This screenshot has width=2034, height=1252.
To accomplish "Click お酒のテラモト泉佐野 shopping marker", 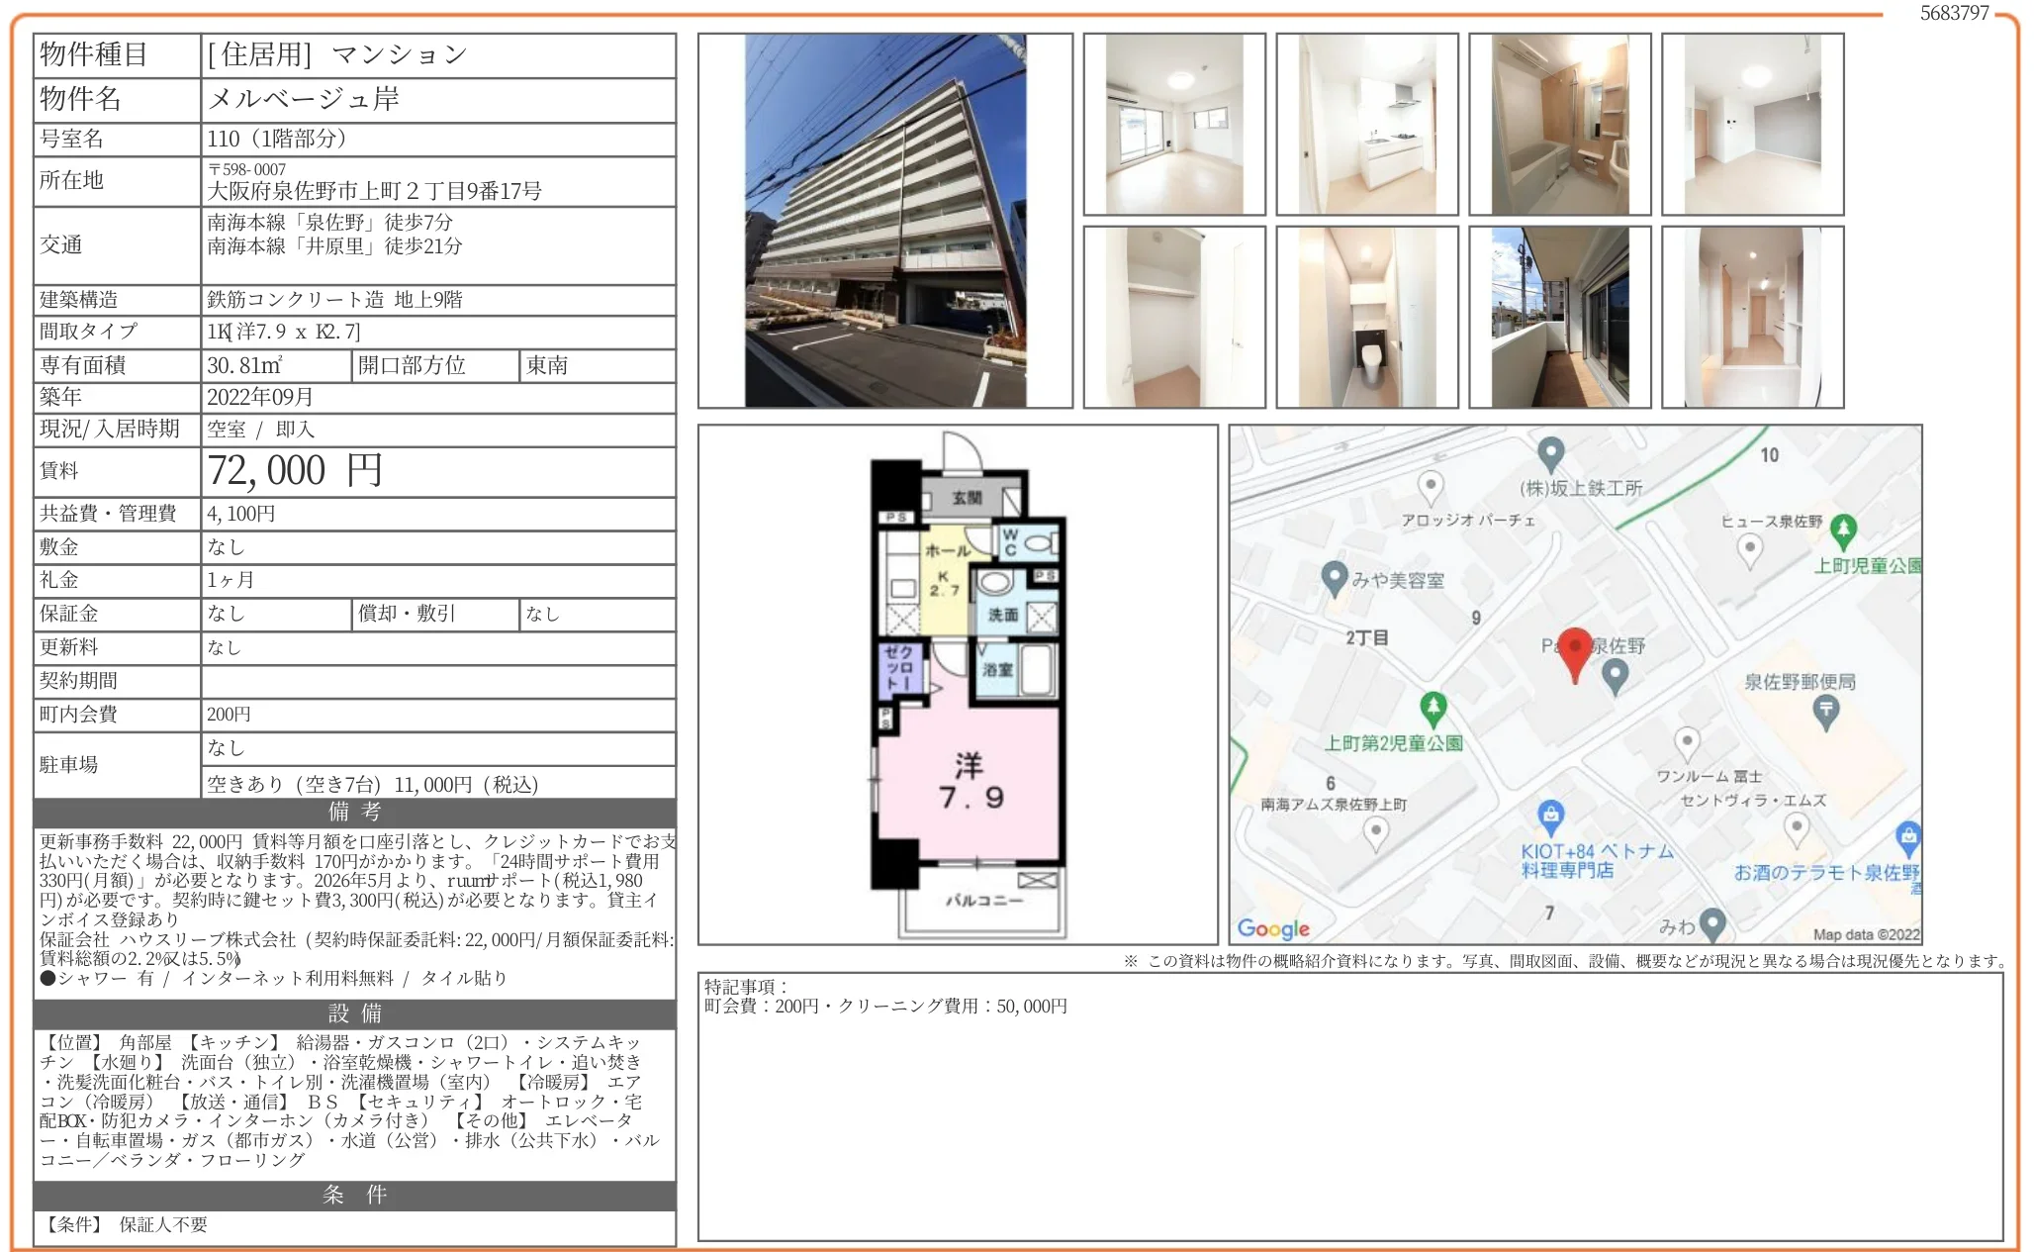I will pos(1907,837).
